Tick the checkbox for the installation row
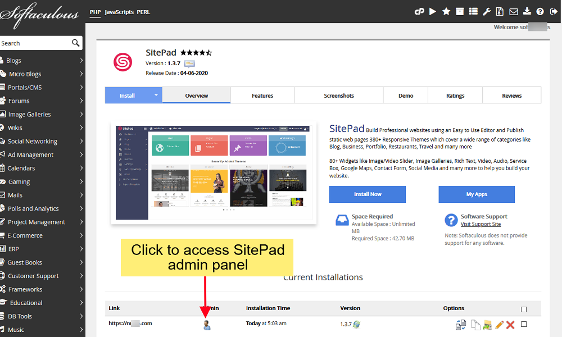Screen dimensions: 562x337 pos(524,324)
